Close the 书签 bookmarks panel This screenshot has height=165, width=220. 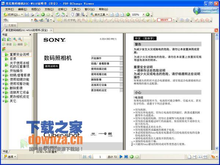coord(30,34)
